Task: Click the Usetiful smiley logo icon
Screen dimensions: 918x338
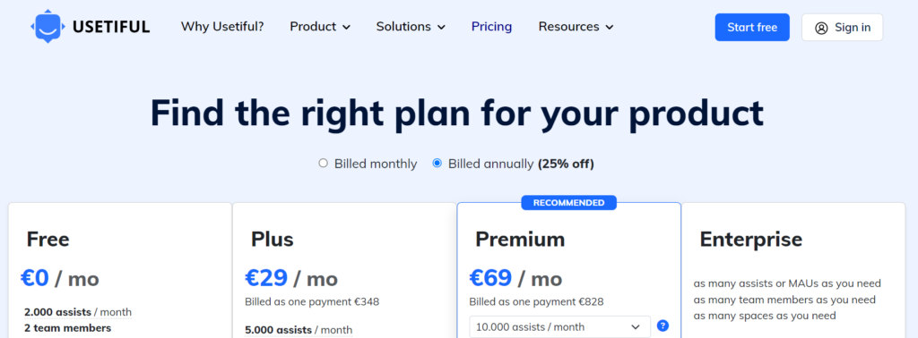Action: click(x=48, y=27)
